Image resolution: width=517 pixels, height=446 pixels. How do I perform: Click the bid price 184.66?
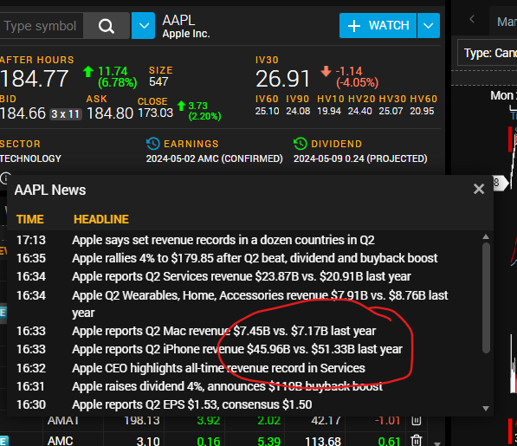(x=23, y=113)
